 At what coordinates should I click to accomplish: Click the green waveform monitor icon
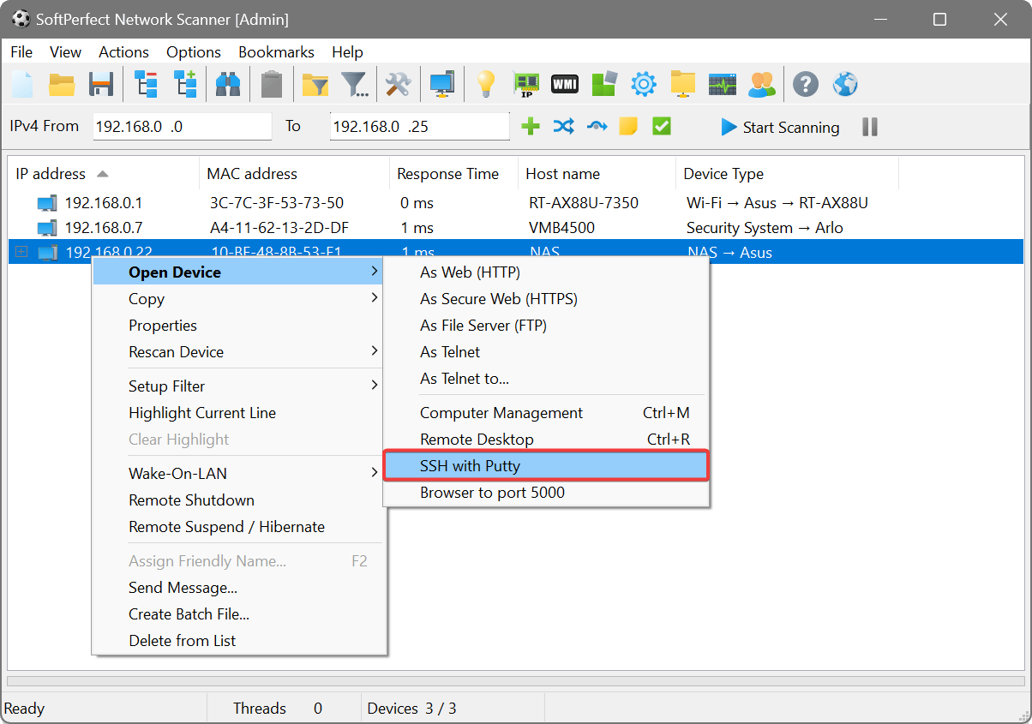tap(723, 84)
